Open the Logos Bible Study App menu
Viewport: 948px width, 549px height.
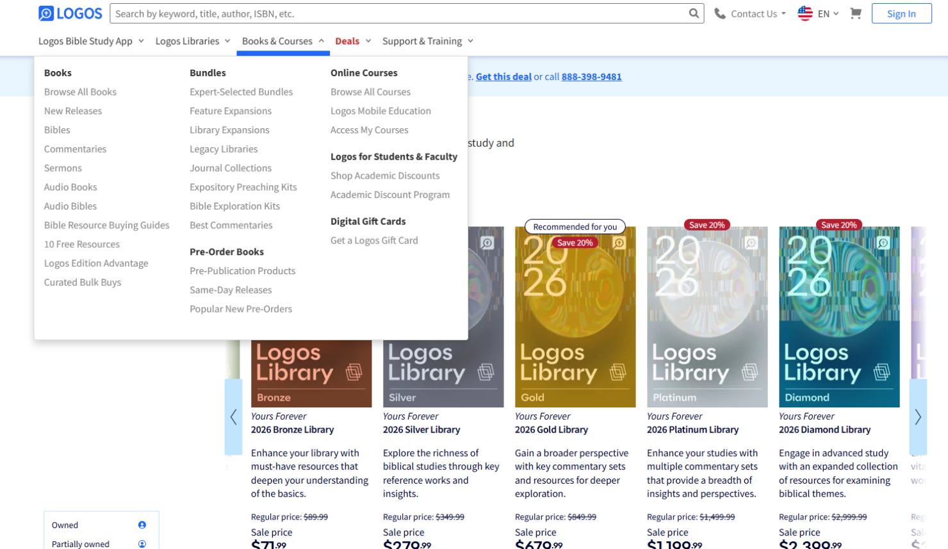86,40
